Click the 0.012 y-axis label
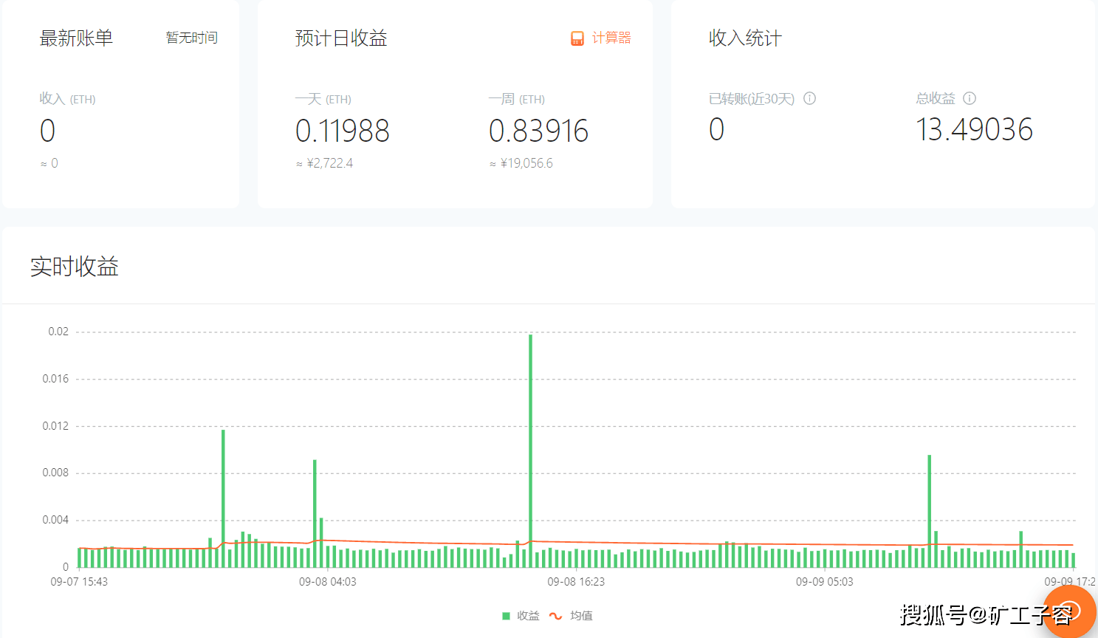Viewport: 1098px width, 638px height. [x=55, y=426]
